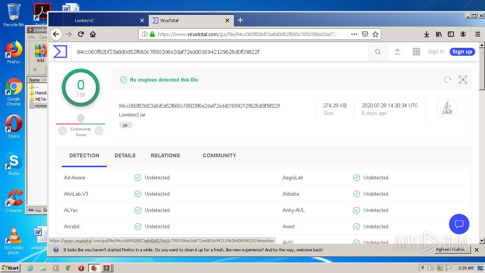Open Skype desktop shortcut
This screenshot has width=485, height=273.
point(14,164)
